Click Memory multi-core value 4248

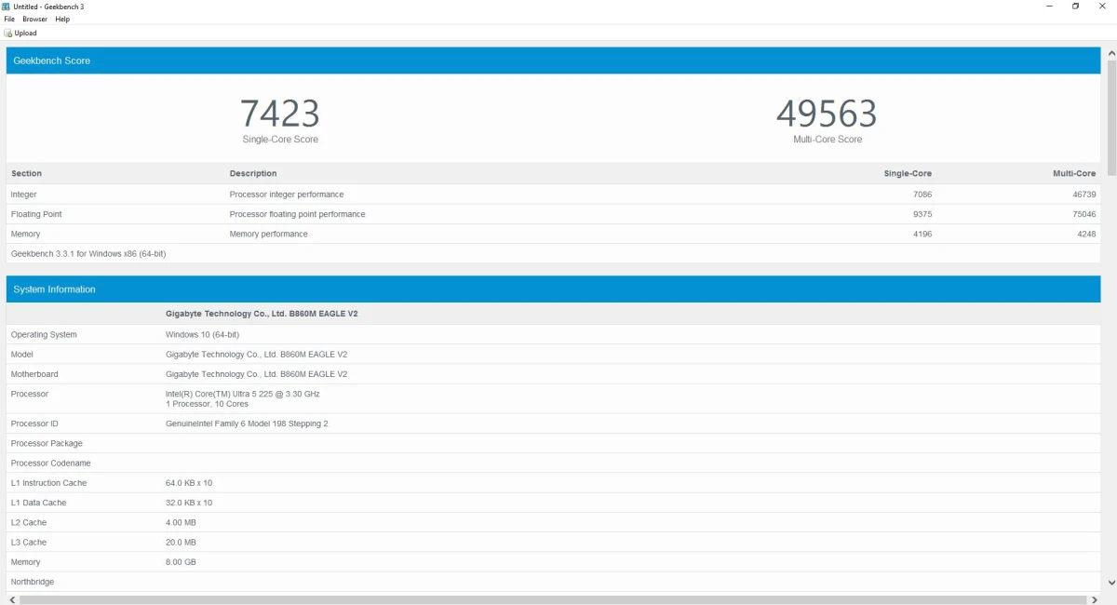(1086, 235)
